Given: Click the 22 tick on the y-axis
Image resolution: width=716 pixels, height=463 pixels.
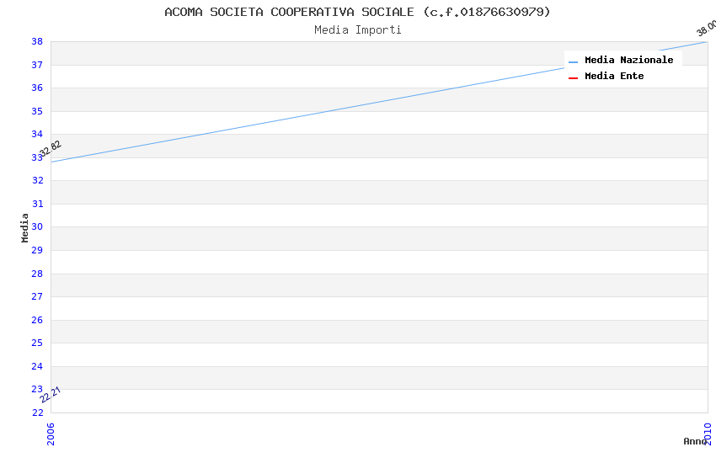Looking at the screenshot, I should [37, 412].
